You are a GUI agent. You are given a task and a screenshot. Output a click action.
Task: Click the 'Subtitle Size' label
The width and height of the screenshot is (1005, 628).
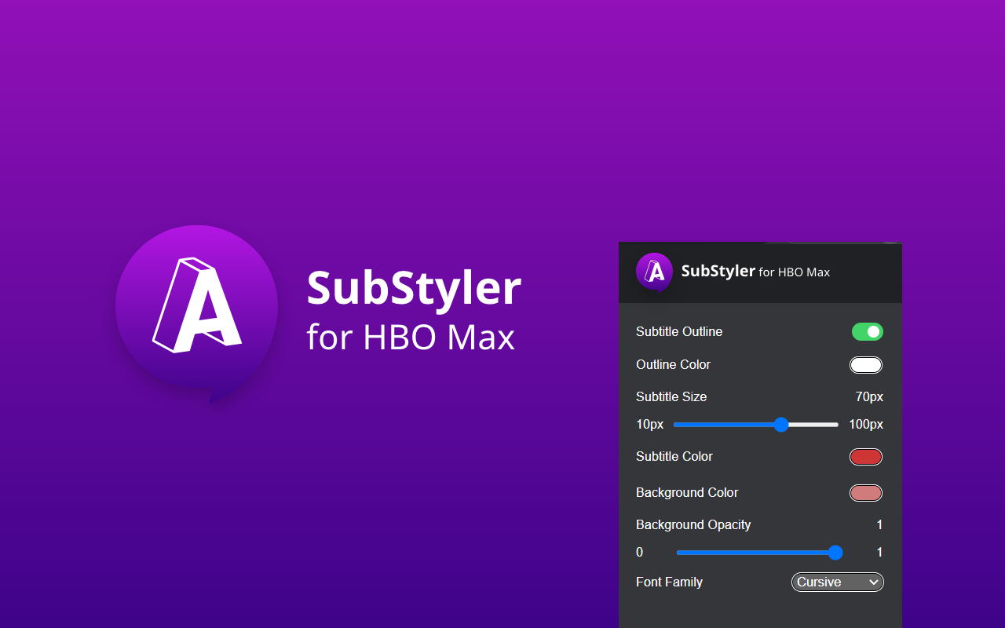671,397
